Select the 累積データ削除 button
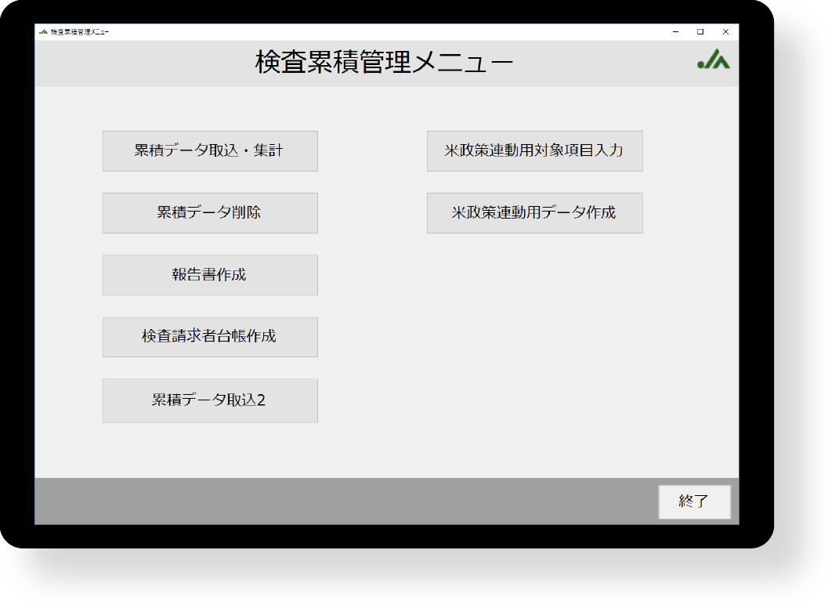The image size is (835, 608). [x=210, y=213]
